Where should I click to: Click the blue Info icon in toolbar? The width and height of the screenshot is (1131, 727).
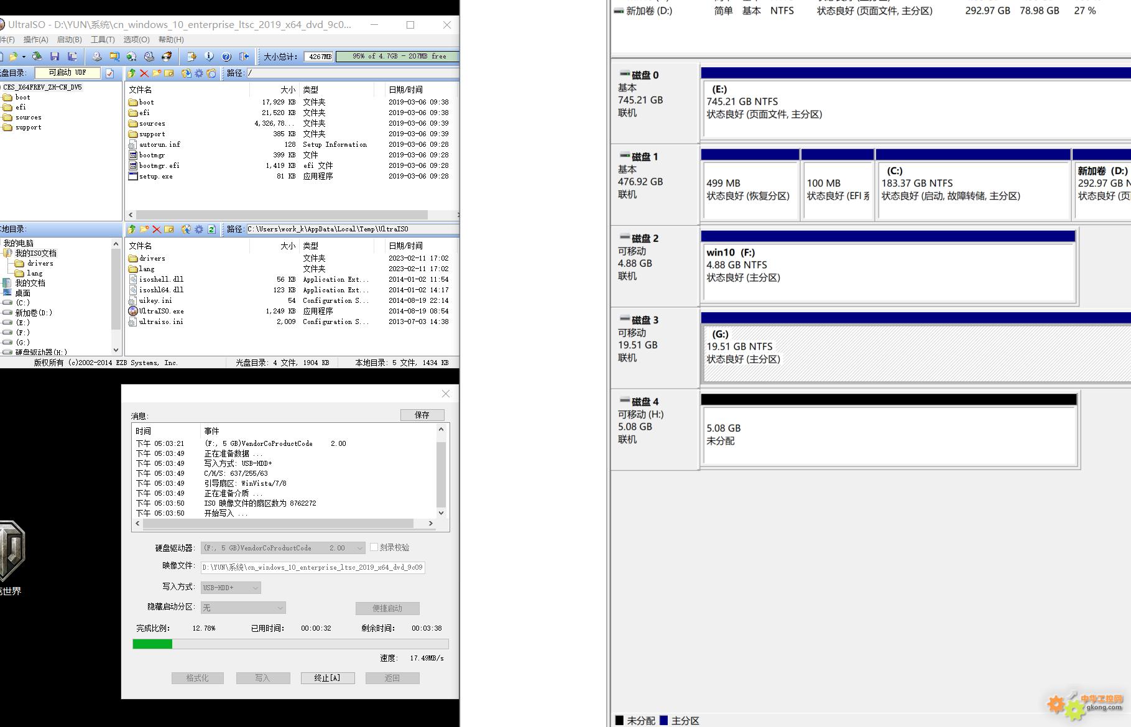pos(209,57)
